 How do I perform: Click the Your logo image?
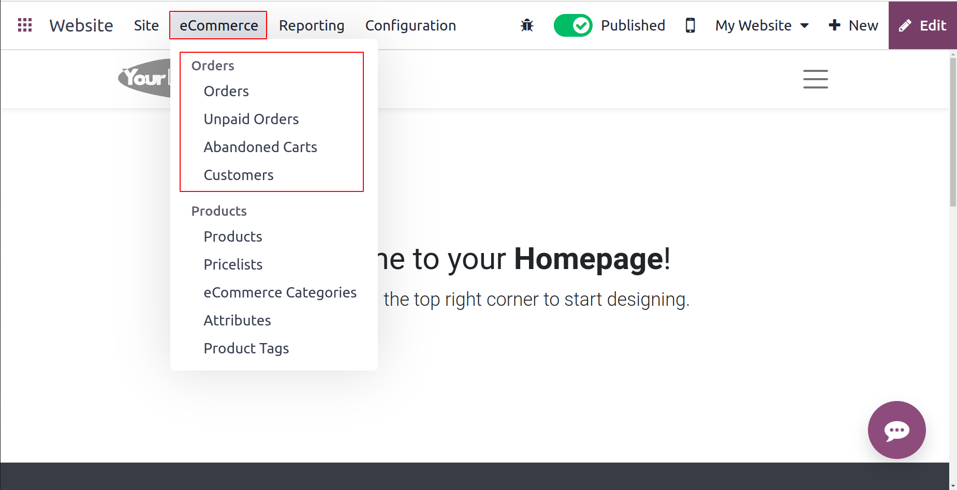point(144,78)
